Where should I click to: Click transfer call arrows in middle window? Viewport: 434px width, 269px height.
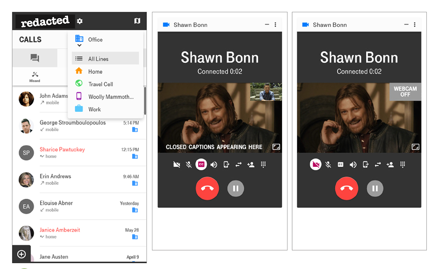click(x=238, y=165)
